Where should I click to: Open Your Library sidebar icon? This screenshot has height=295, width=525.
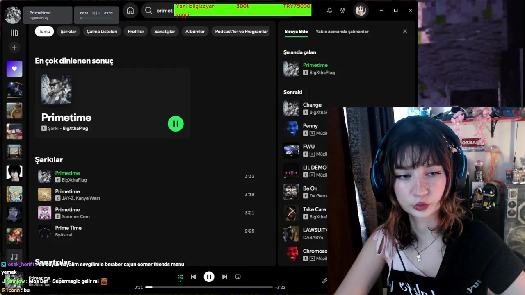click(x=14, y=32)
